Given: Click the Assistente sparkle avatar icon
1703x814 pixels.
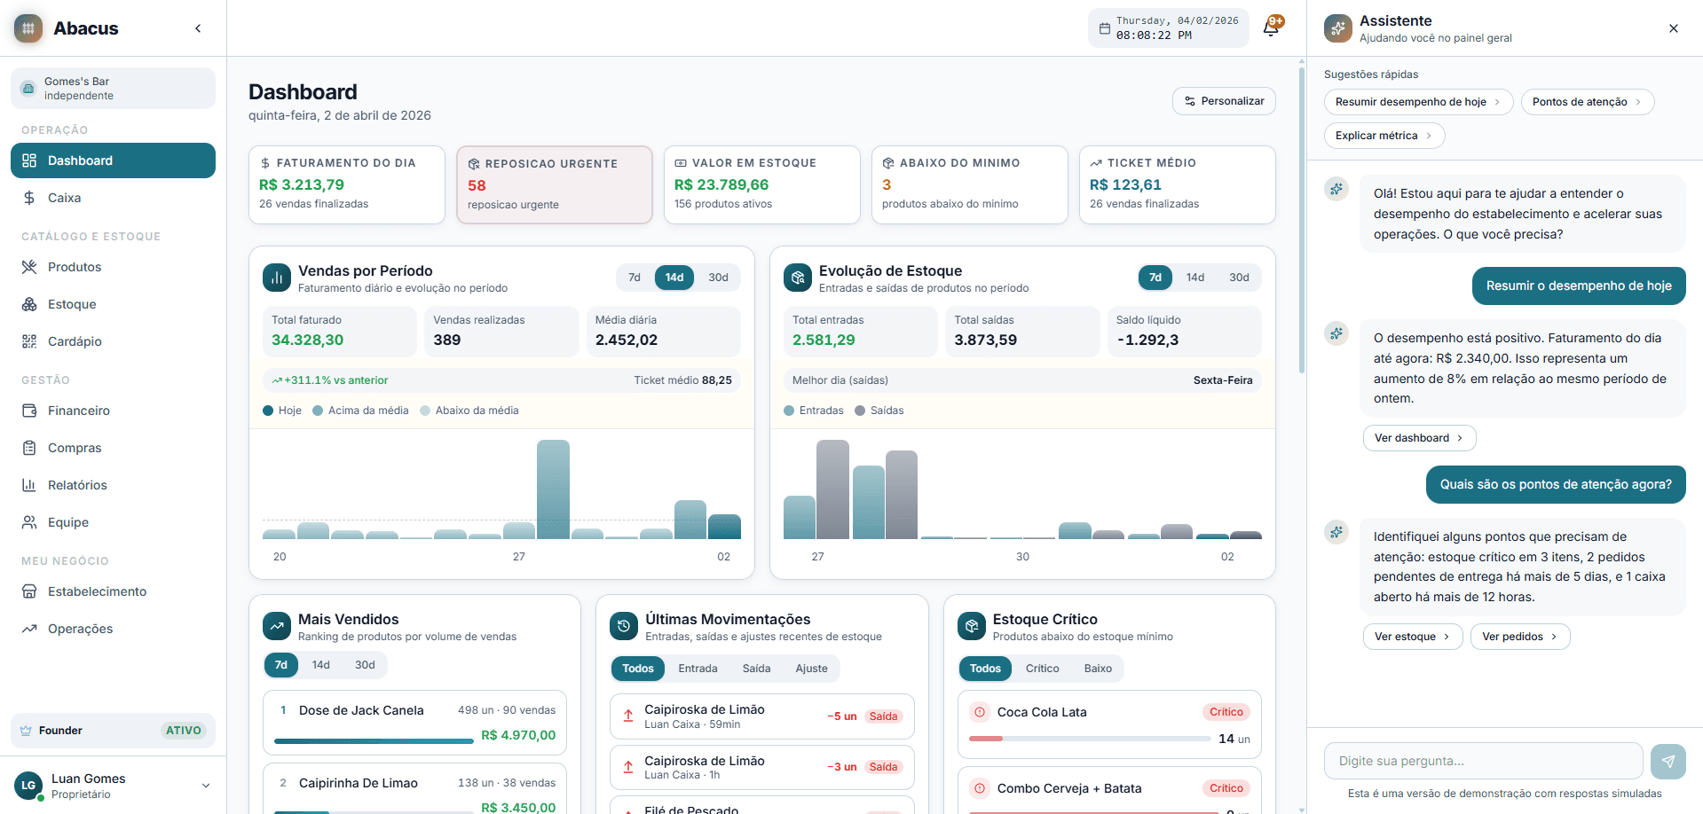Looking at the screenshot, I should (1338, 28).
